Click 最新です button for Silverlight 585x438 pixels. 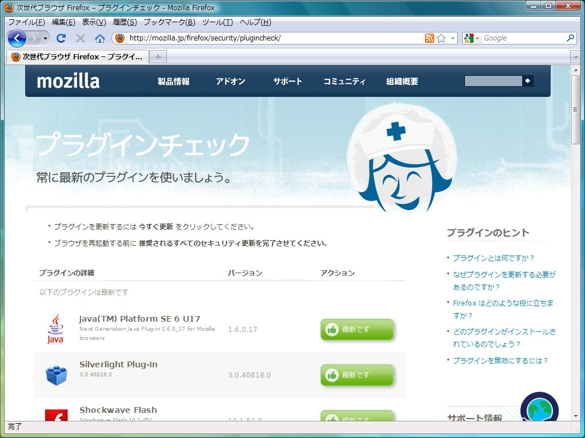click(x=356, y=375)
